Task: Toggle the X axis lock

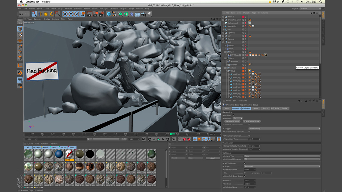Action: pos(65,14)
